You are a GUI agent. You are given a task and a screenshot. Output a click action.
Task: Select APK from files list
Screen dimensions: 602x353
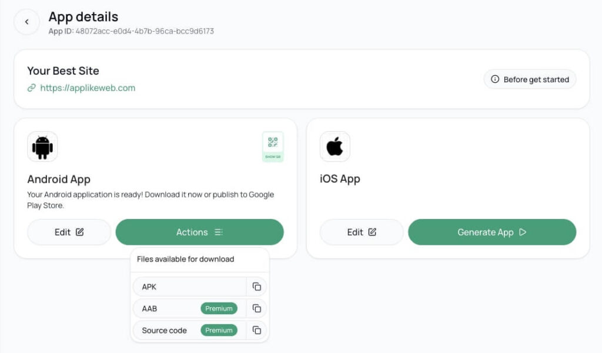(x=188, y=287)
